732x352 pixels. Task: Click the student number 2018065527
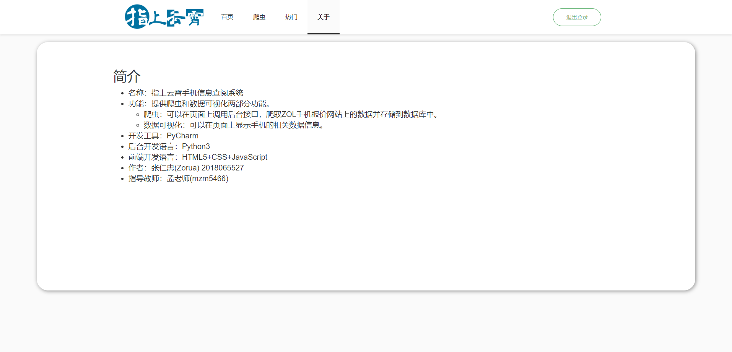click(x=223, y=168)
